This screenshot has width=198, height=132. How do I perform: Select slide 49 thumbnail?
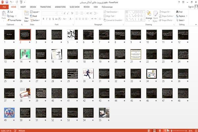(9, 112)
